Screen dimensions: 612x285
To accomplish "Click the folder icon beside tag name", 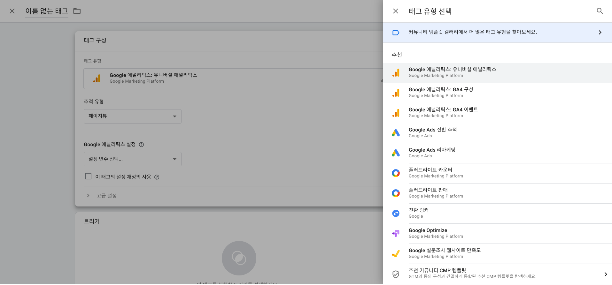I will [77, 11].
